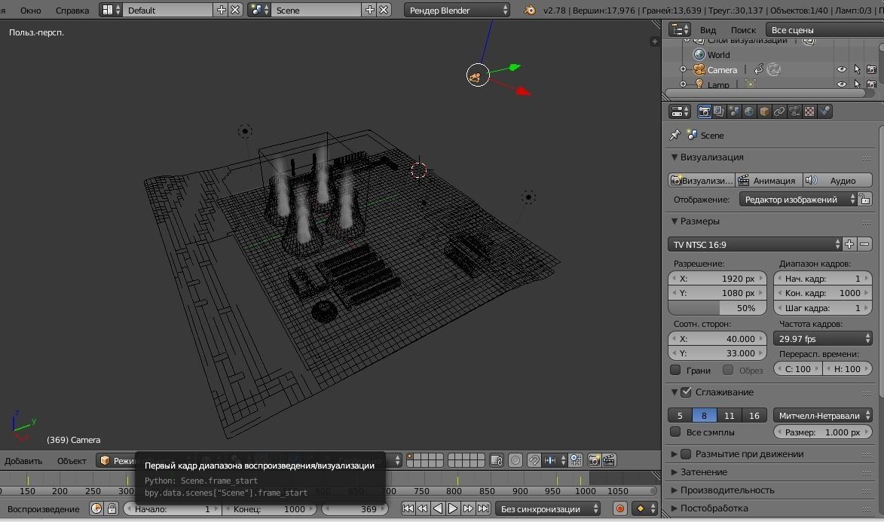Collapse the Визуализация panel

pos(674,157)
